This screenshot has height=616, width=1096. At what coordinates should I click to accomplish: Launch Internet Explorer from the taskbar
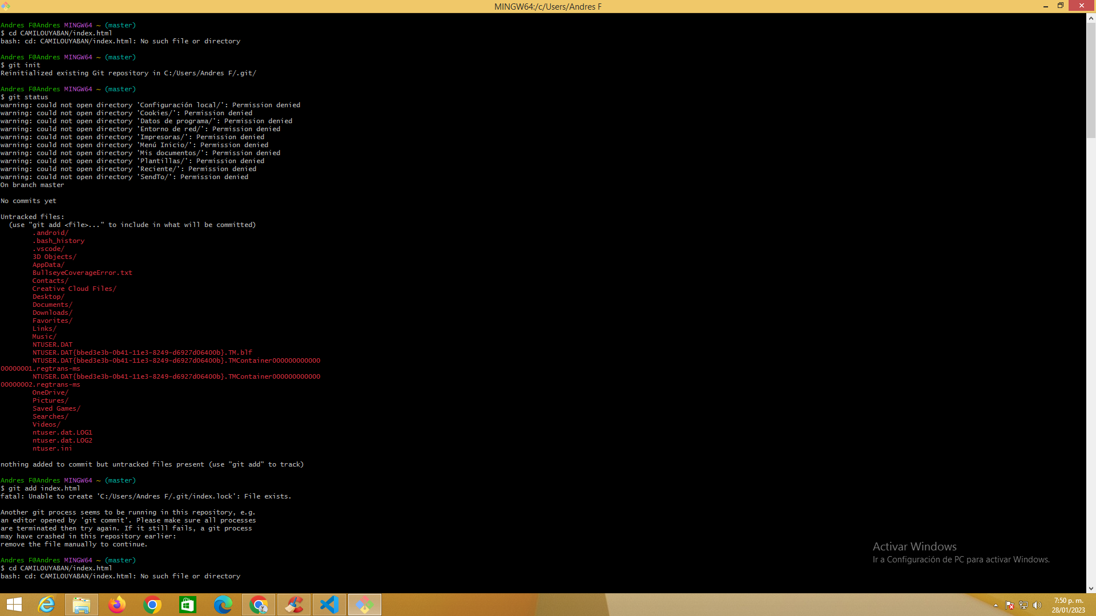coord(46,605)
